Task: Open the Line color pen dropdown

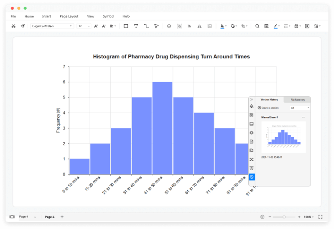Action: click(276, 26)
